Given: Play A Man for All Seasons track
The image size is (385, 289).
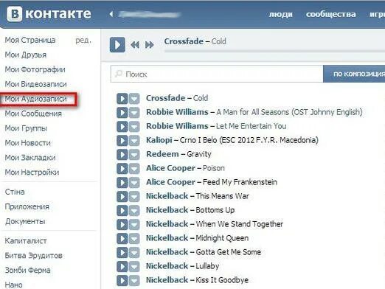Looking at the screenshot, I should [x=122, y=113].
